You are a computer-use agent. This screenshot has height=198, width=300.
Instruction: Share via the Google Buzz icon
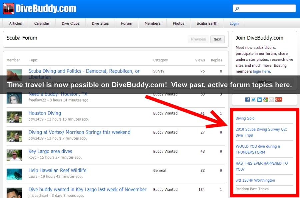[265, 100]
